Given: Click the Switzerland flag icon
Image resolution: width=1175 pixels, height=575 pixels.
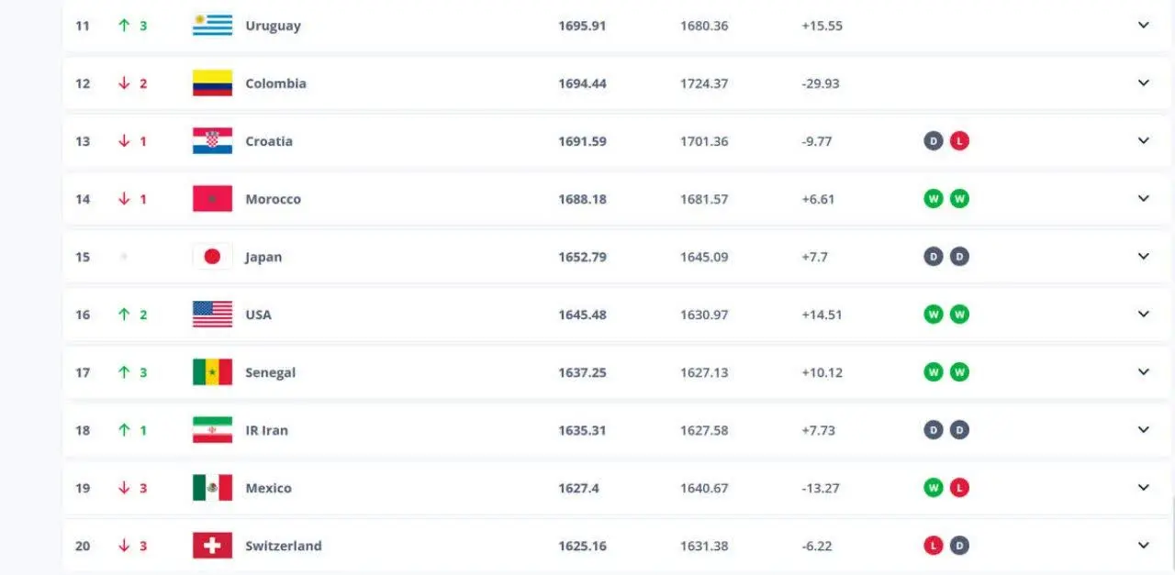Looking at the screenshot, I should pyautogui.click(x=212, y=546).
